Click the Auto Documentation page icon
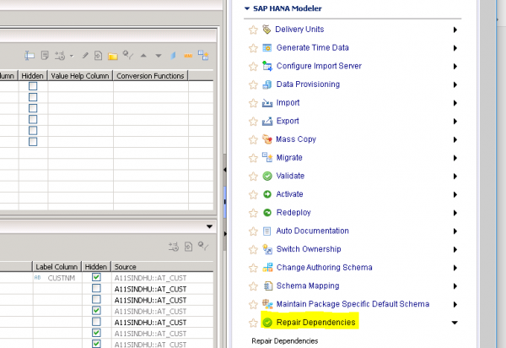Screen dimensions: 506x348 click(x=266, y=231)
